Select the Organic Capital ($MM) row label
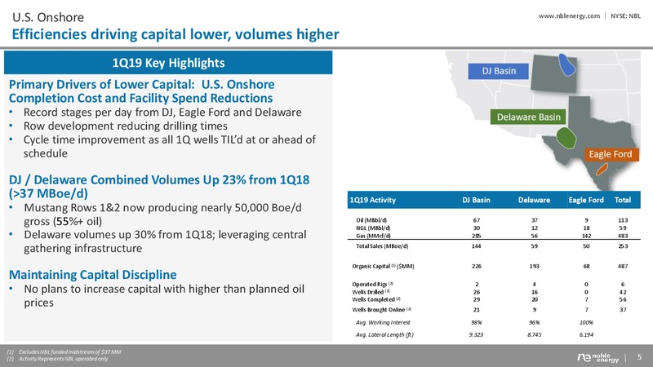653x367 pixels. (383, 267)
